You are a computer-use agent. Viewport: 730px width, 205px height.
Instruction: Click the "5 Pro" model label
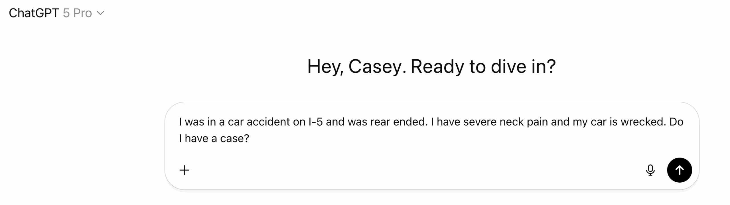coord(77,13)
